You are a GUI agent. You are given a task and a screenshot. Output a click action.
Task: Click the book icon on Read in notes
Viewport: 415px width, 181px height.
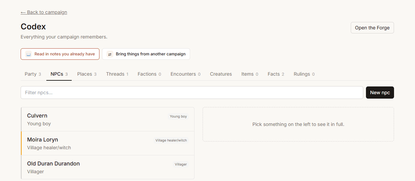29,54
